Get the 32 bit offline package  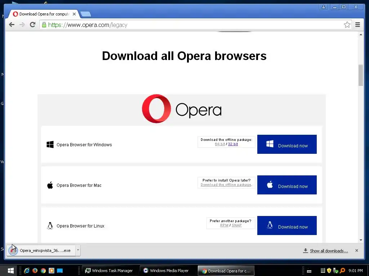(x=233, y=144)
